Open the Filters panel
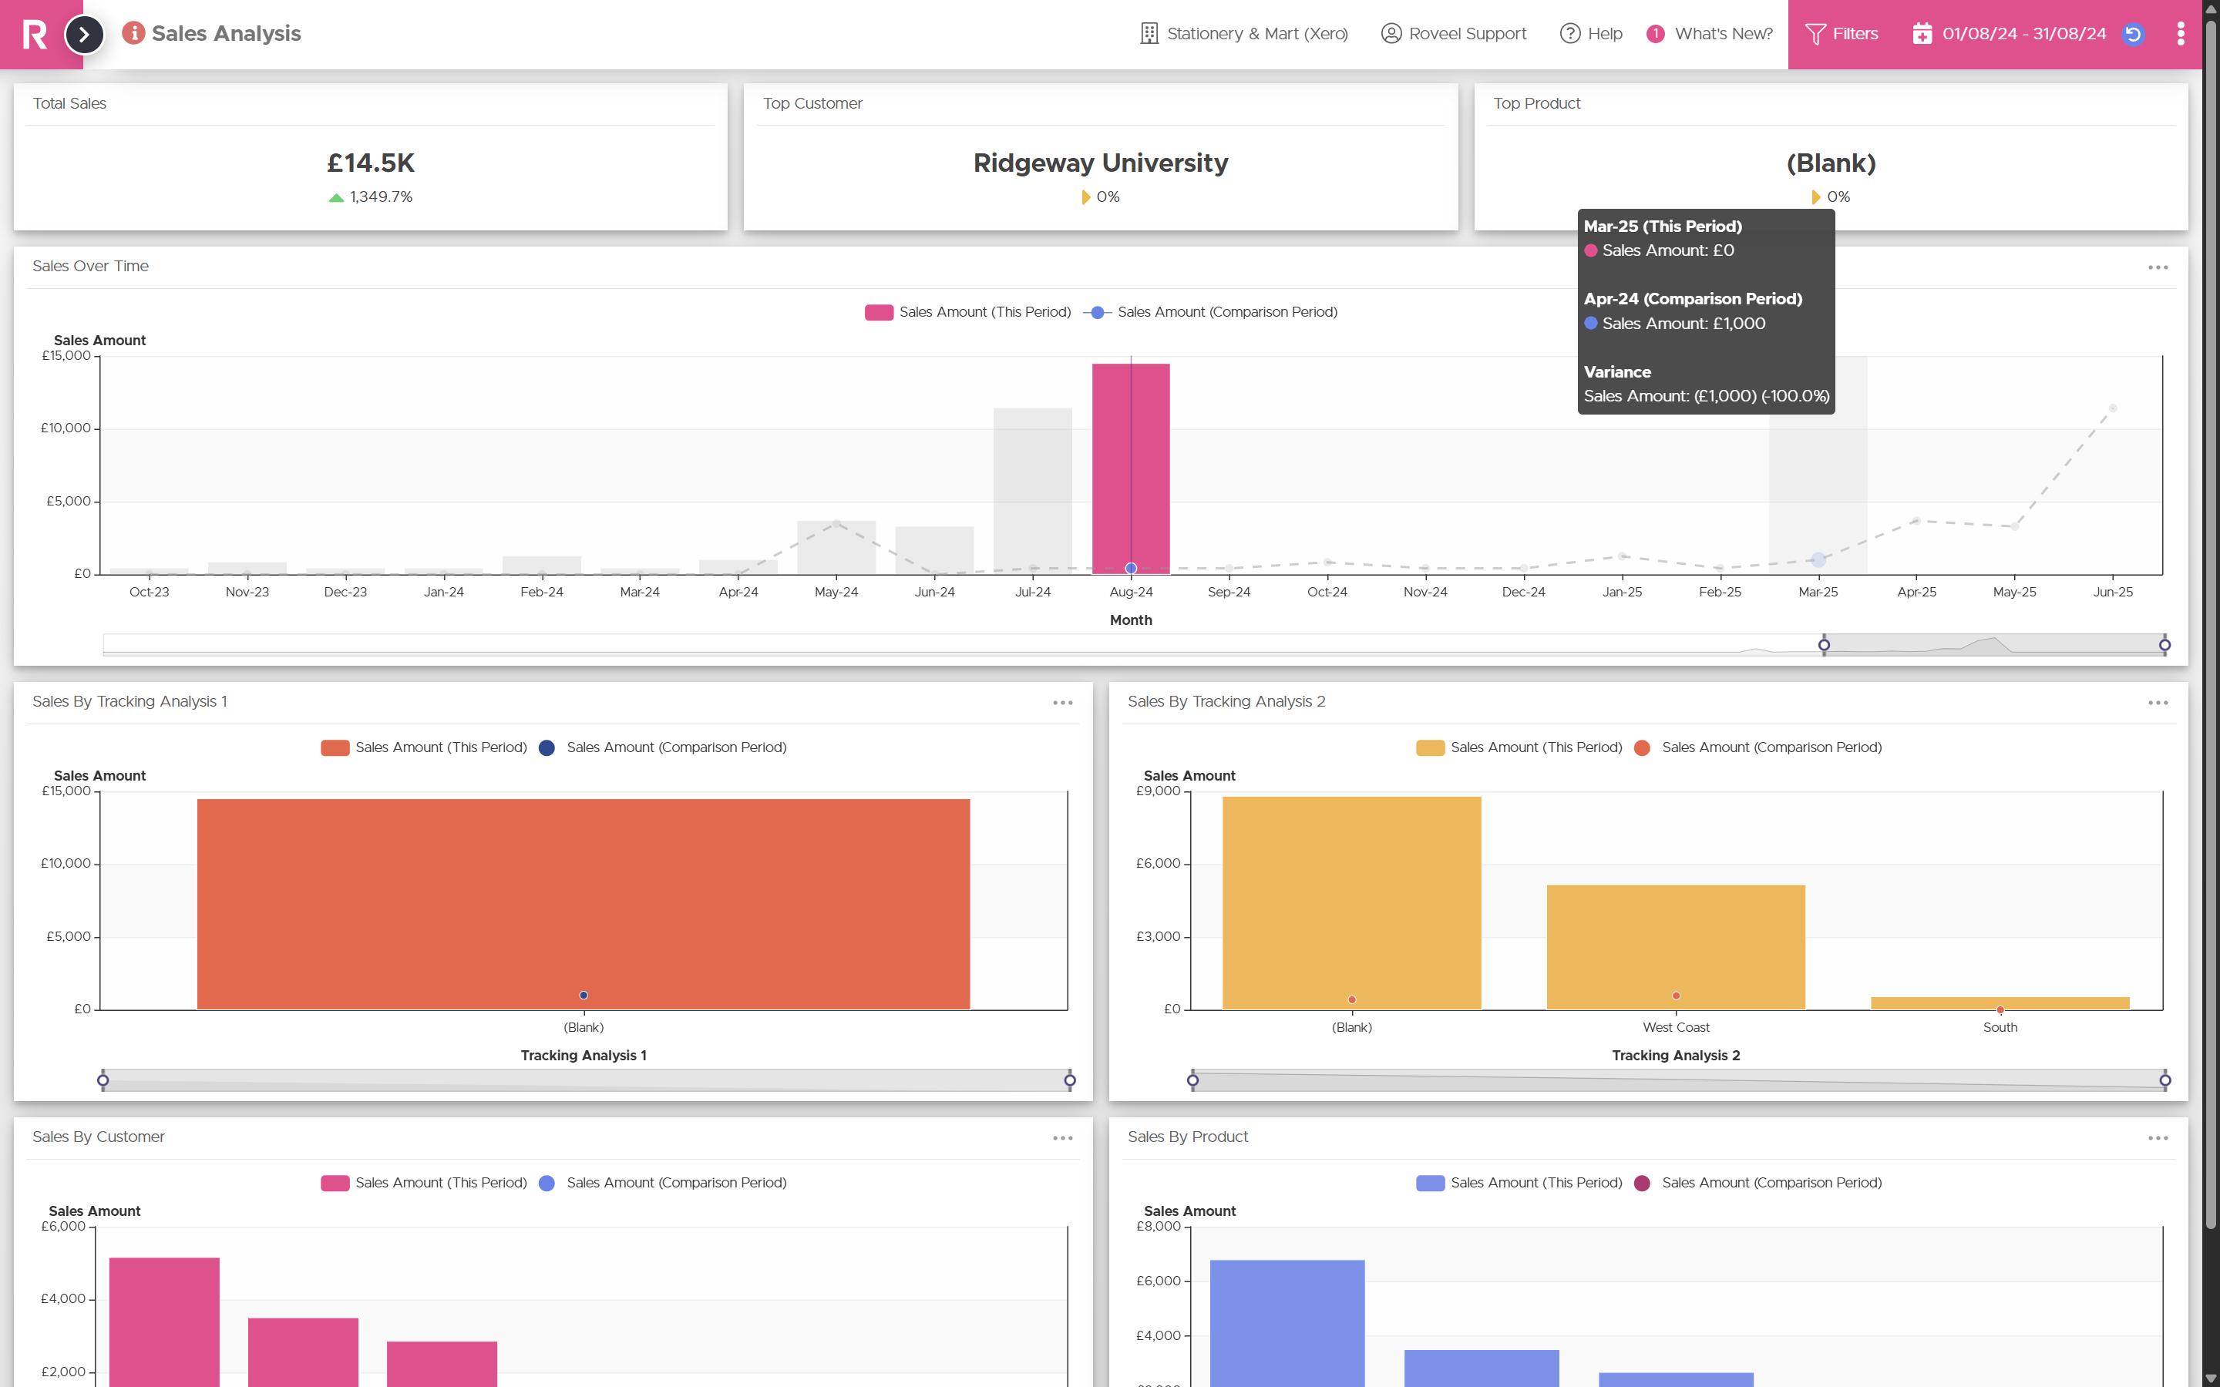This screenshot has height=1387, width=2220. coord(1841,34)
